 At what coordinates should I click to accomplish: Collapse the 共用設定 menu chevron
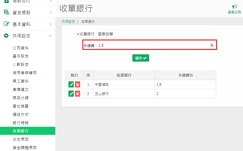pos(50,36)
